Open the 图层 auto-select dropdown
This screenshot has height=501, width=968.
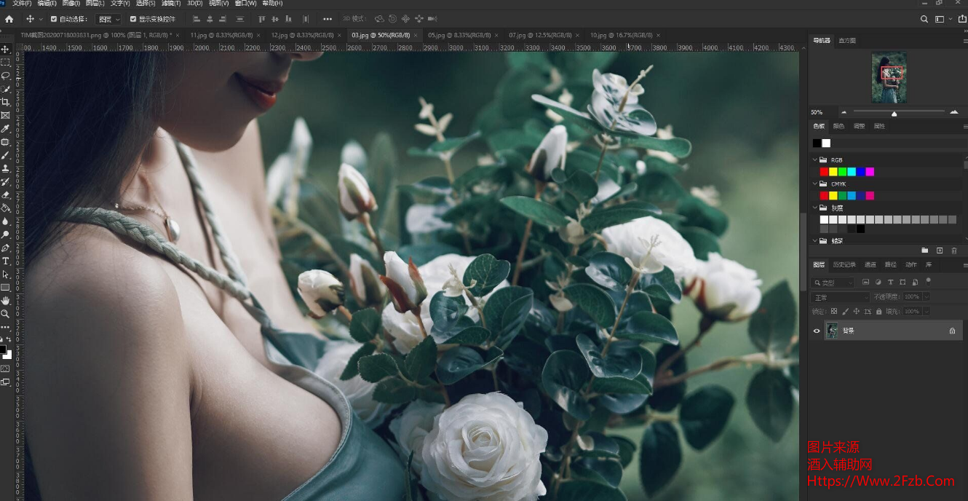coord(109,19)
